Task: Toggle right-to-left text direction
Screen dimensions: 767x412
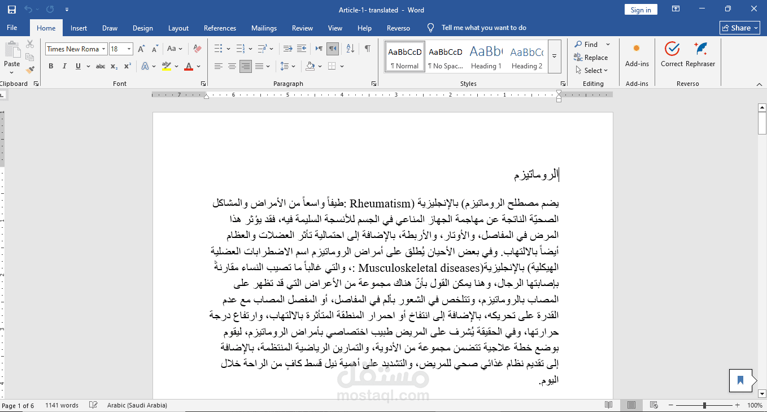Action: (333, 49)
